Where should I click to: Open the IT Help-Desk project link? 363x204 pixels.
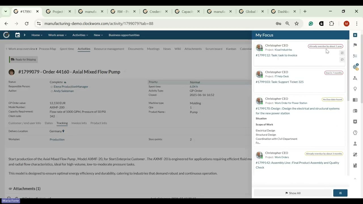282,76
